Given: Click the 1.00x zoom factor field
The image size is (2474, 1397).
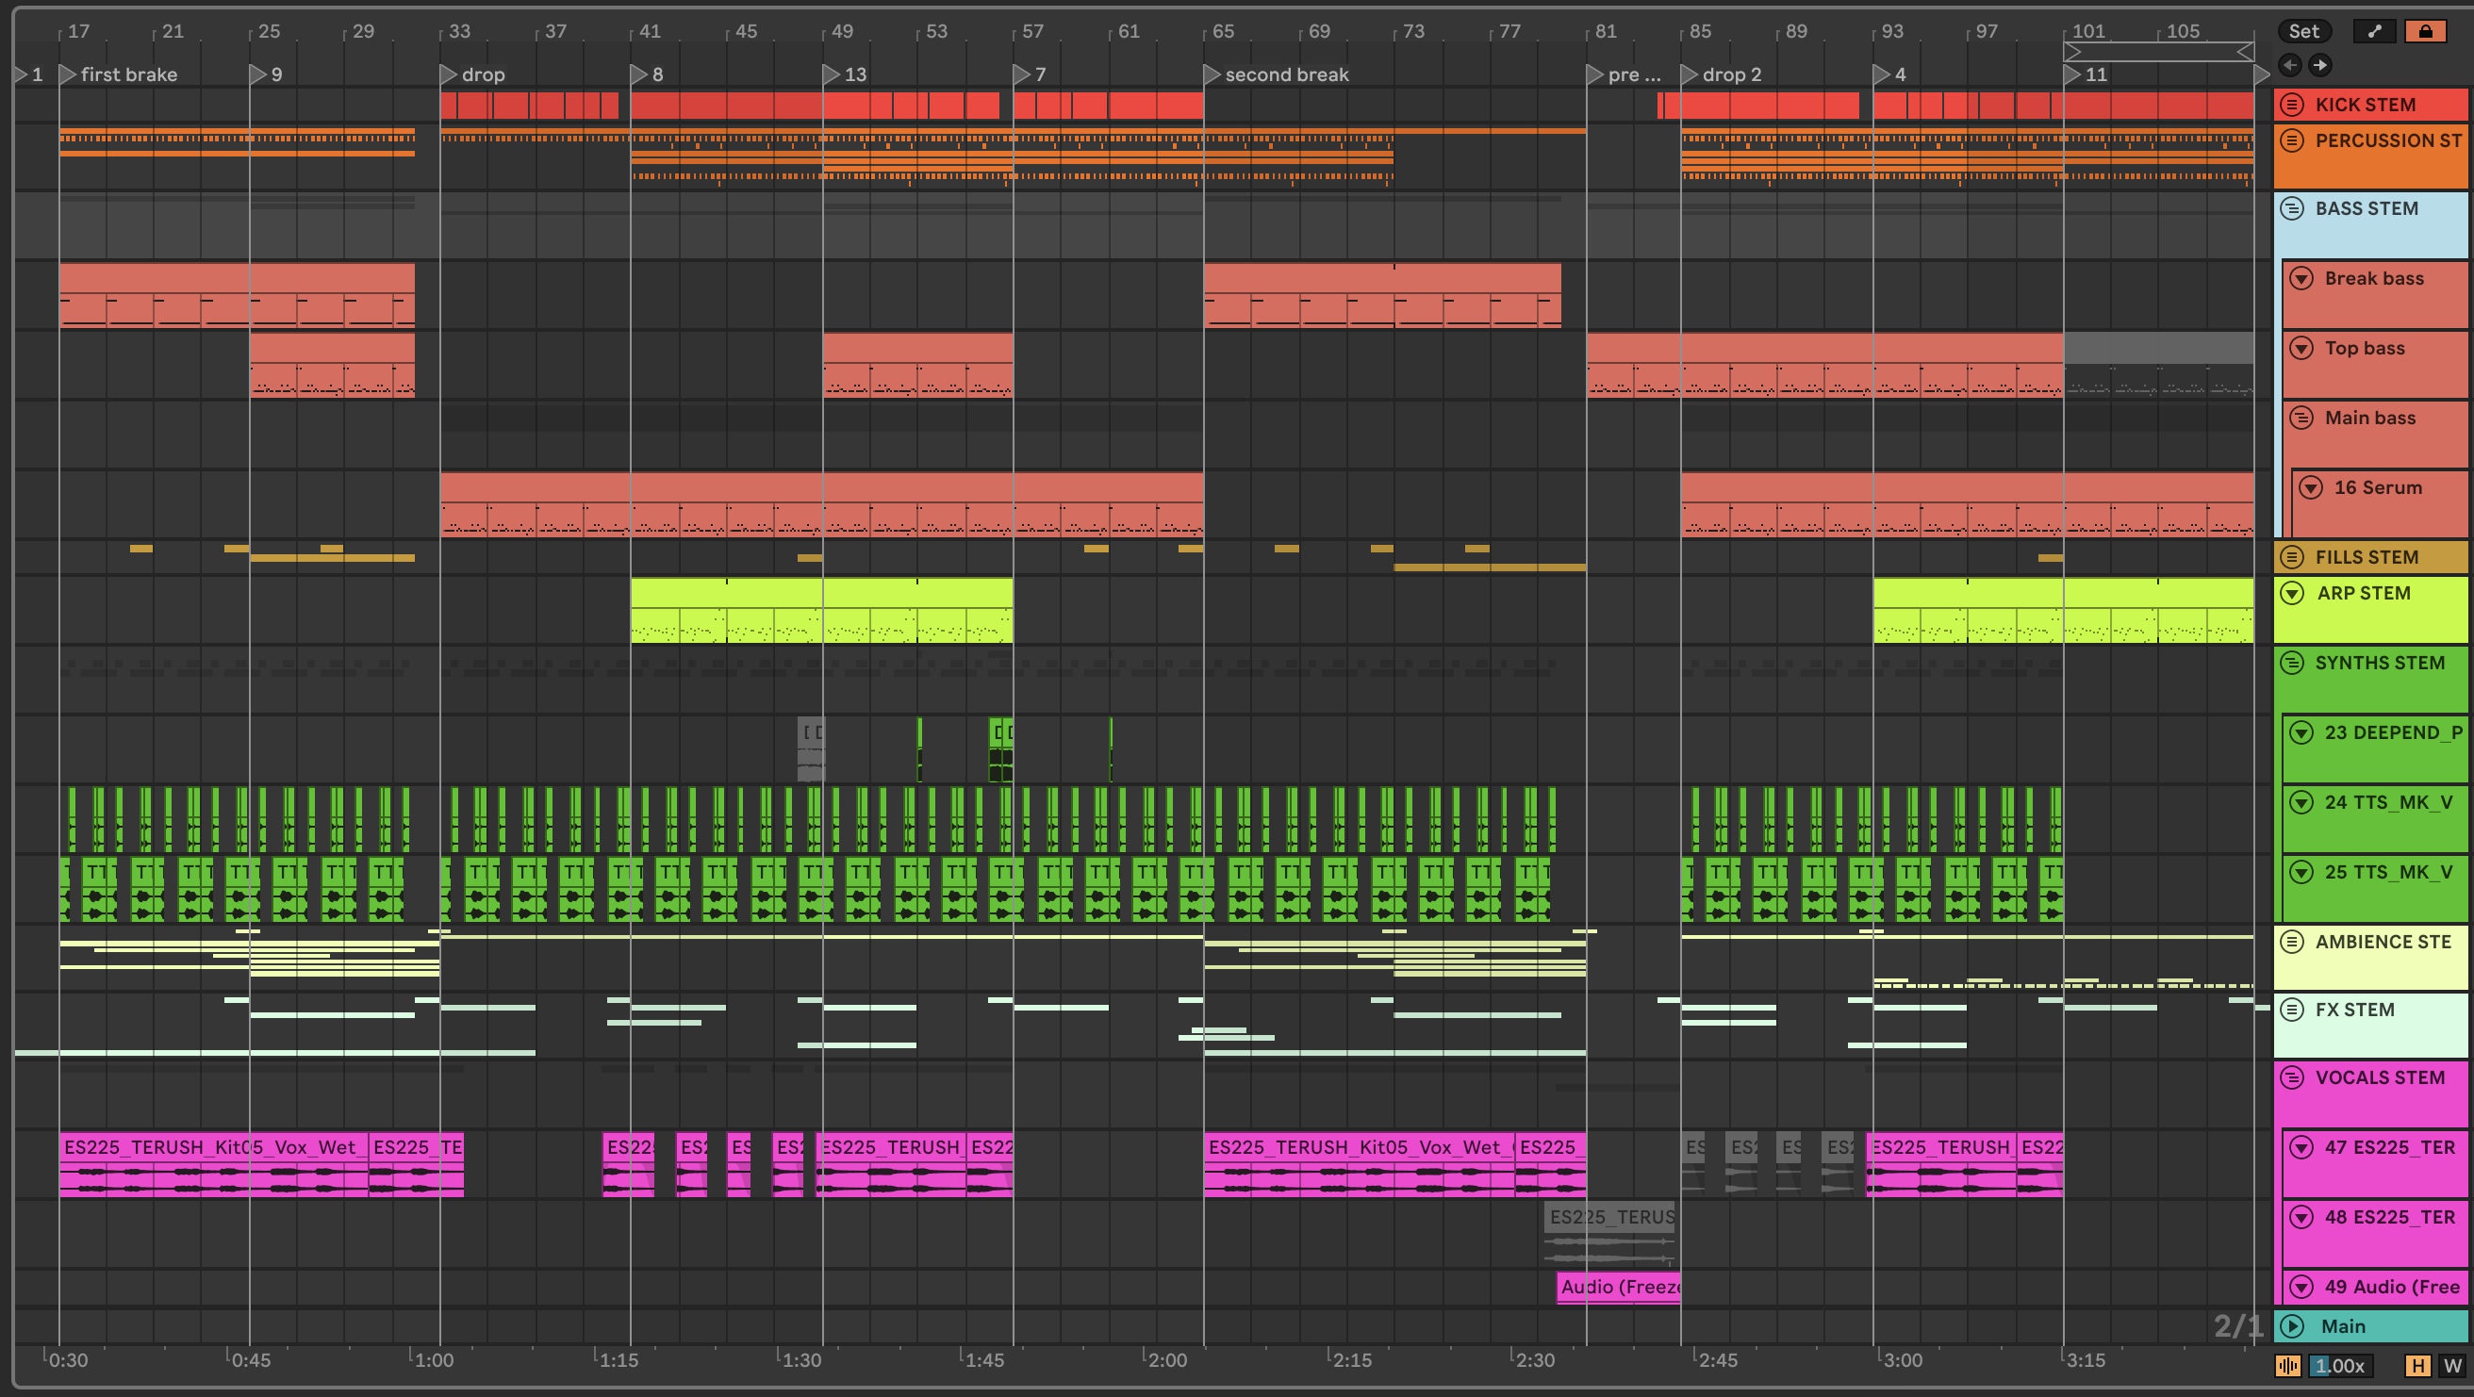Looking at the screenshot, I should click(x=2339, y=1365).
